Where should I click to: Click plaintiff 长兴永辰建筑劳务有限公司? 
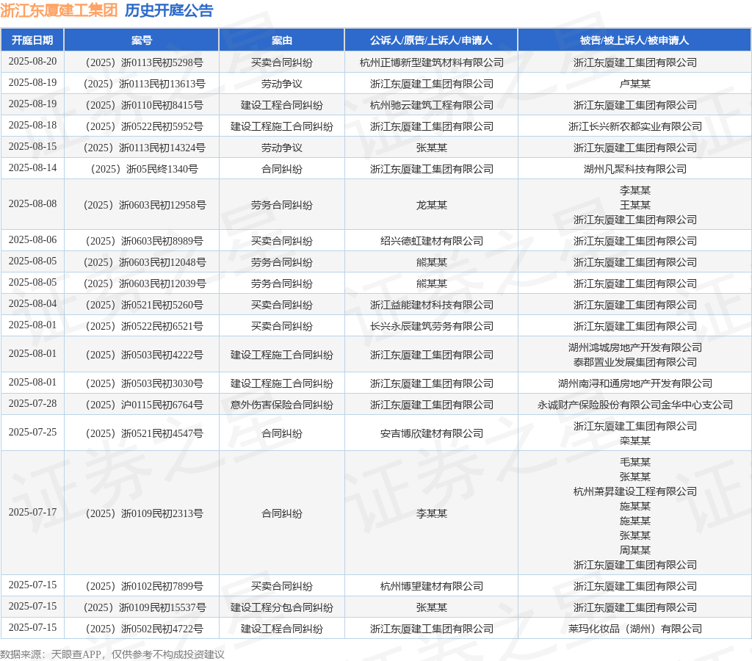click(x=432, y=327)
